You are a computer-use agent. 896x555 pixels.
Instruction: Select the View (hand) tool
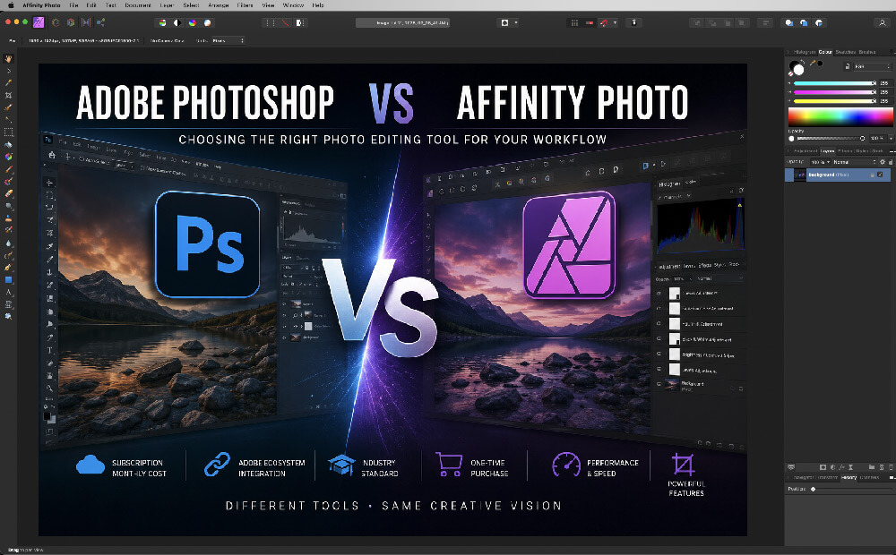pyautogui.click(x=8, y=58)
